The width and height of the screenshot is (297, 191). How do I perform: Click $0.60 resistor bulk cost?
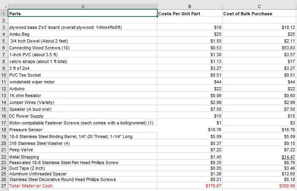[x=259, y=95]
